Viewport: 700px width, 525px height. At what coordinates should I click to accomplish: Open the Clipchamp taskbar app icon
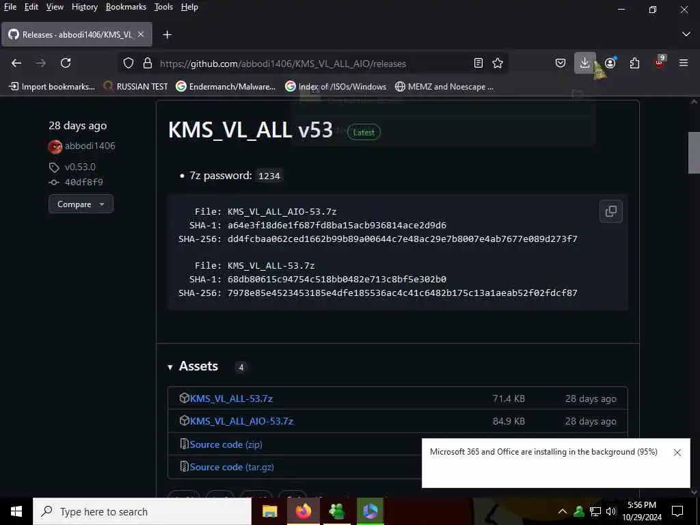pos(370,511)
